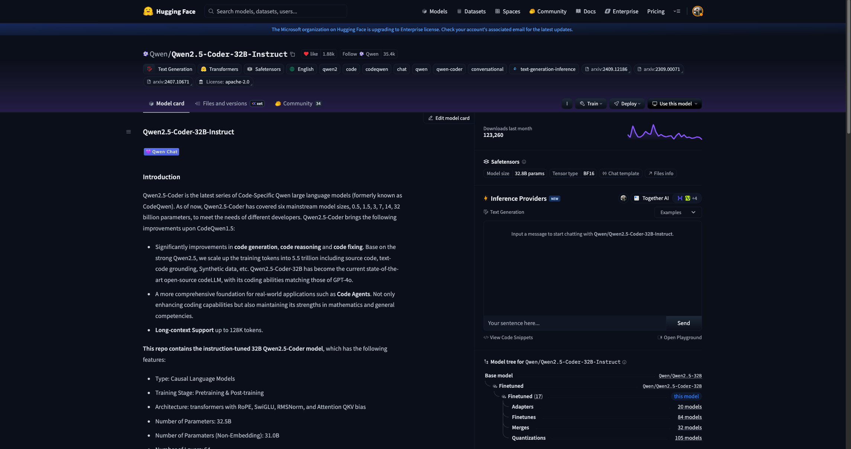Open the Examples dropdown in the widget

tap(677, 212)
